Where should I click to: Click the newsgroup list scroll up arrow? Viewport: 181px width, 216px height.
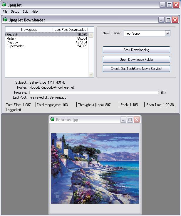point(91,35)
